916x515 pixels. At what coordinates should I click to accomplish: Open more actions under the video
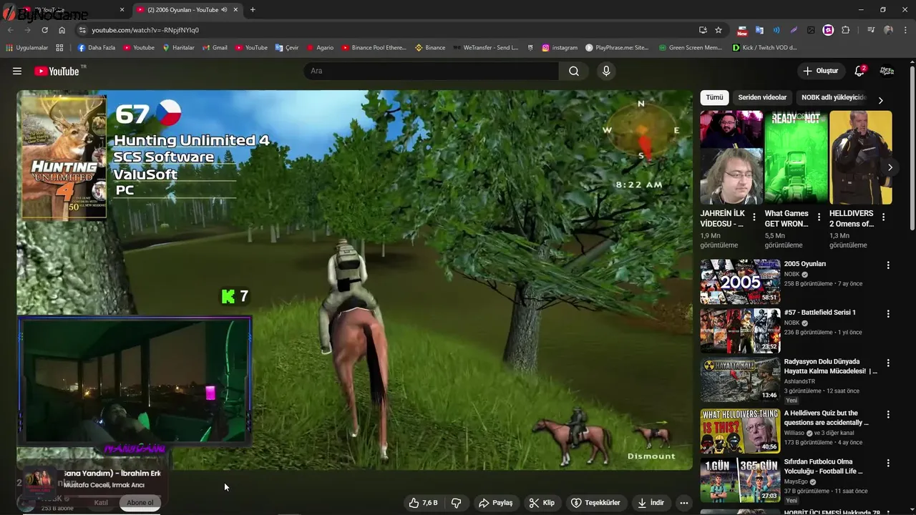[684, 503]
